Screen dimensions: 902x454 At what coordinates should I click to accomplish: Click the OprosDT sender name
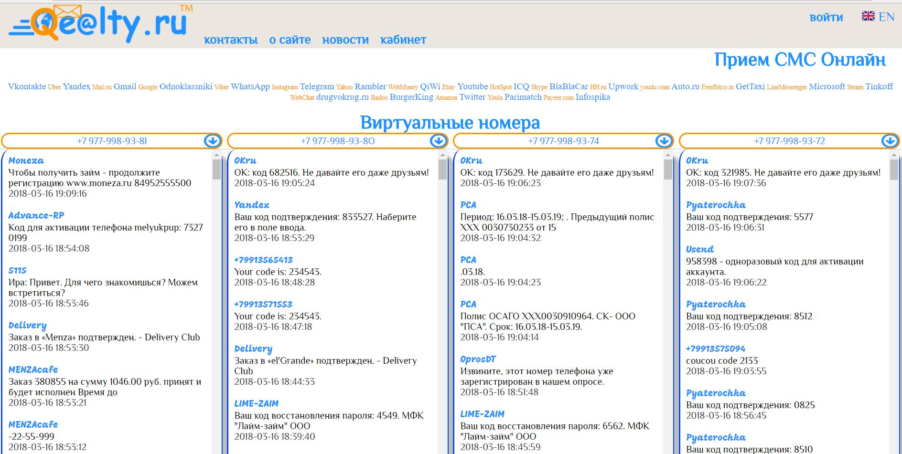pos(478,359)
